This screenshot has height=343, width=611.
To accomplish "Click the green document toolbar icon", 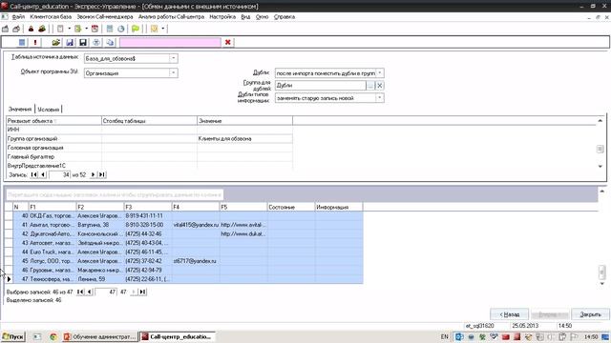I will pos(78,29).
